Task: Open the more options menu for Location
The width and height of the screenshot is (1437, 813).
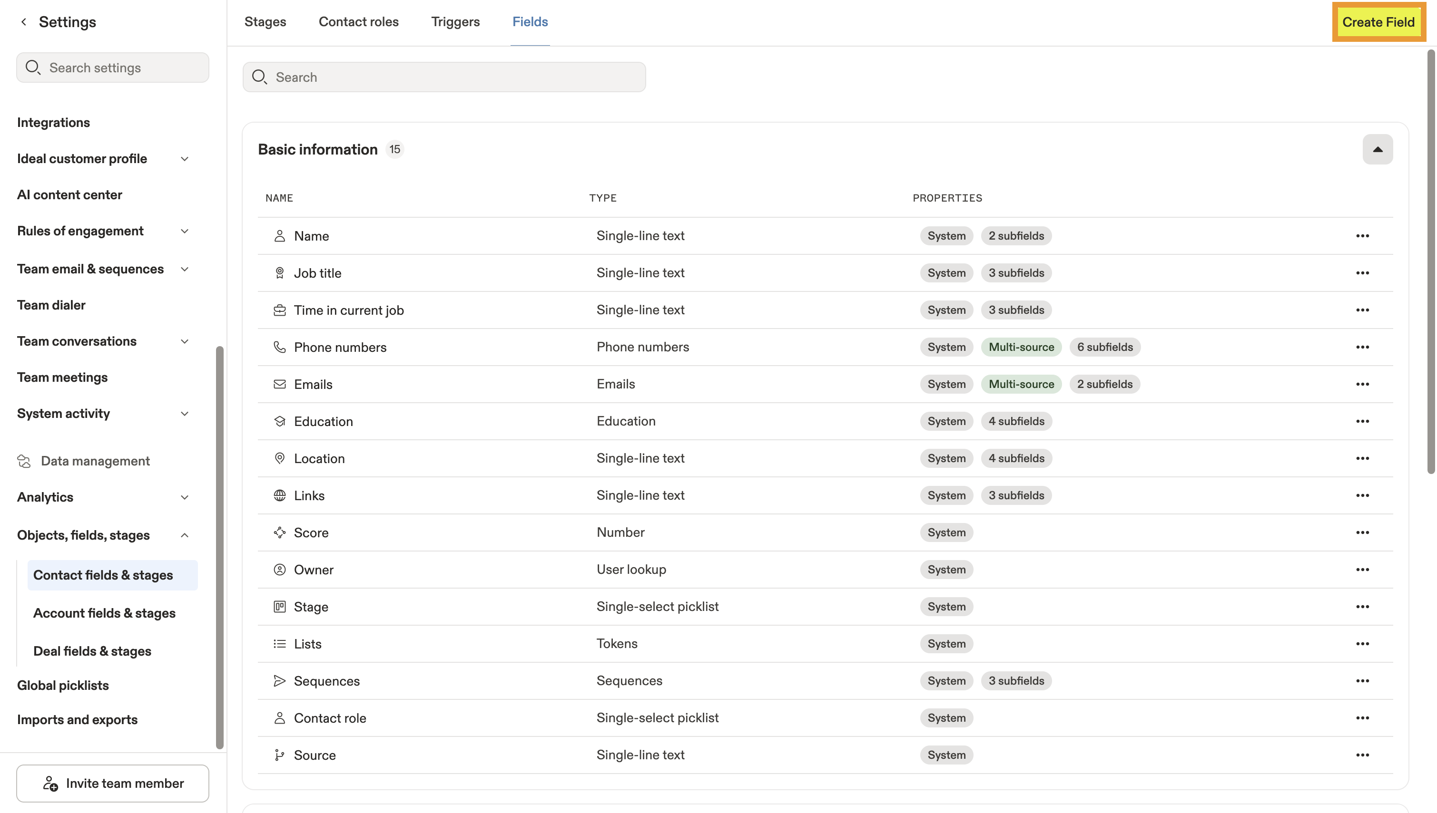Action: click(1362, 458)
